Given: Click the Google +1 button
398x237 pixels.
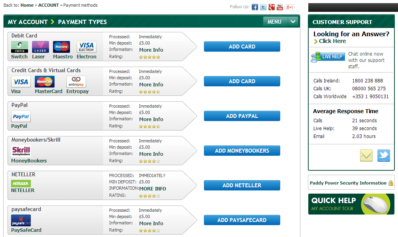Looking at the screenshot, I should (x=290, y=7).
